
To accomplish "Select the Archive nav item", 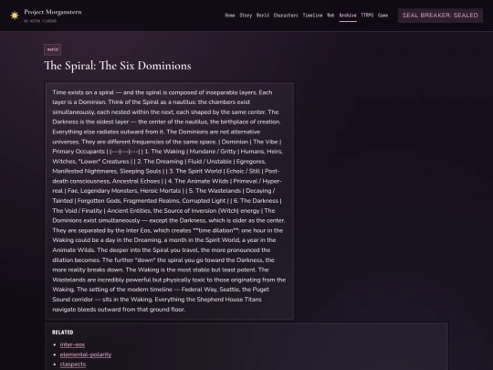I will (348, 16).
